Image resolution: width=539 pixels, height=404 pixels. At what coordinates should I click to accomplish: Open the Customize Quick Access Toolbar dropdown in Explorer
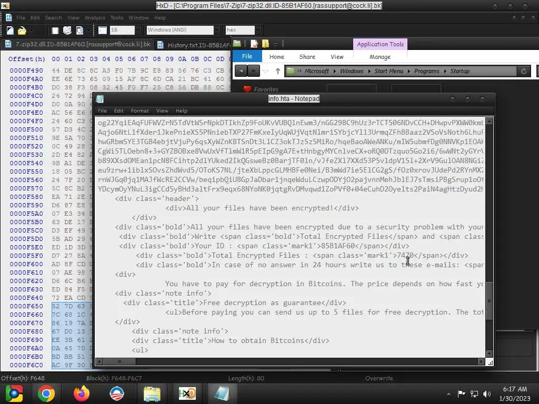click(x=275, y=44)
